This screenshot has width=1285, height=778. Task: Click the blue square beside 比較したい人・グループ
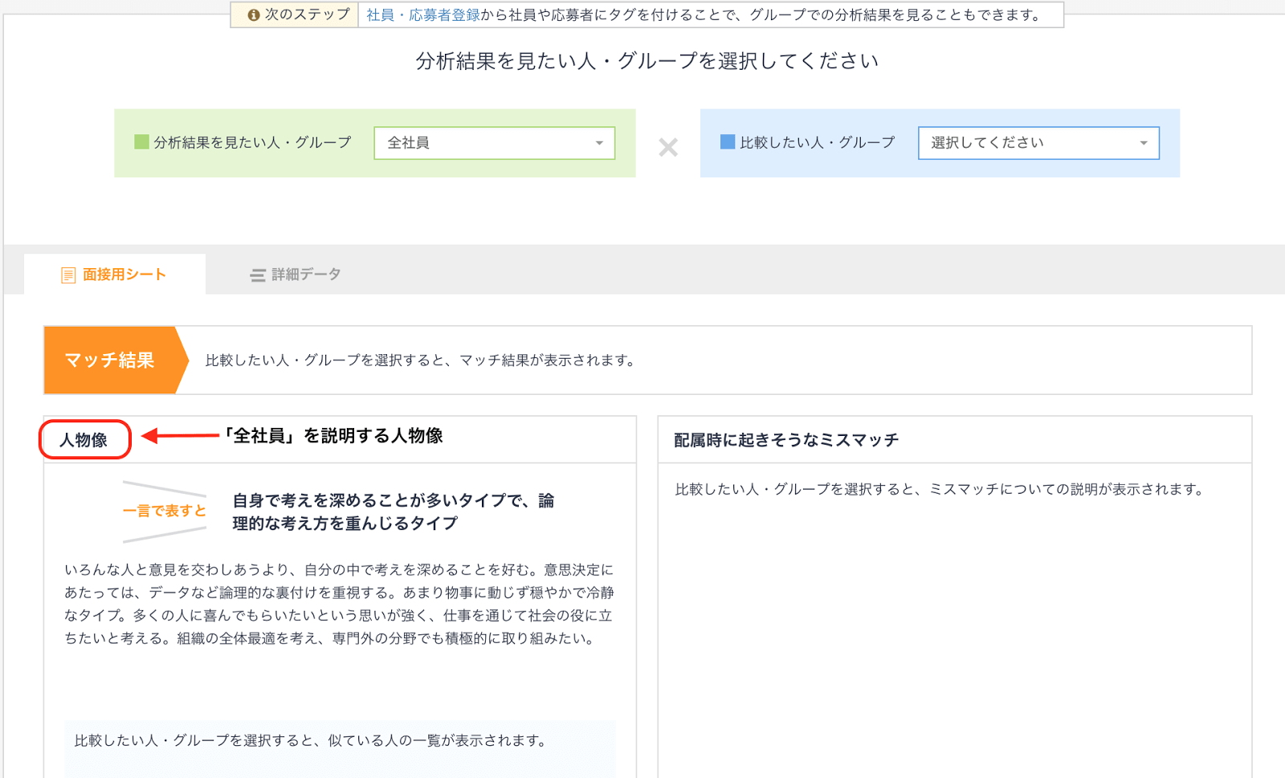click(x=728, y=142)
